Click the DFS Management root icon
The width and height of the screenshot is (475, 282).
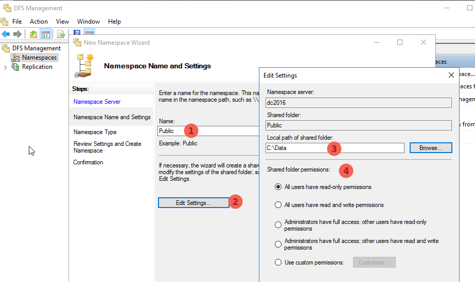point(6,48)
